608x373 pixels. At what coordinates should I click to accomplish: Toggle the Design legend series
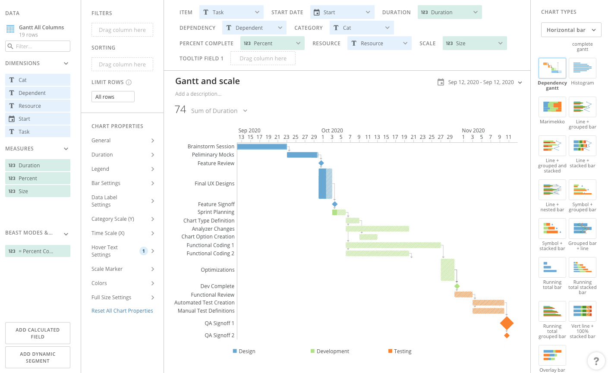244,351
